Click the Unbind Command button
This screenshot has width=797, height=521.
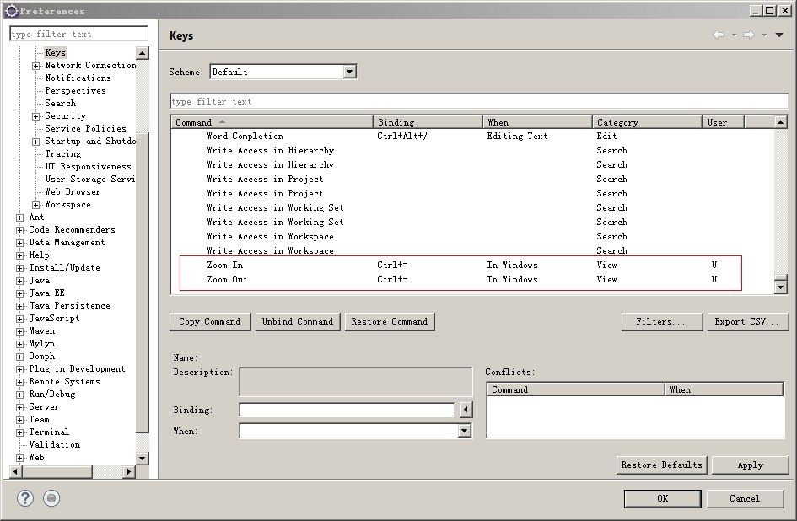(x=298, y=321)
